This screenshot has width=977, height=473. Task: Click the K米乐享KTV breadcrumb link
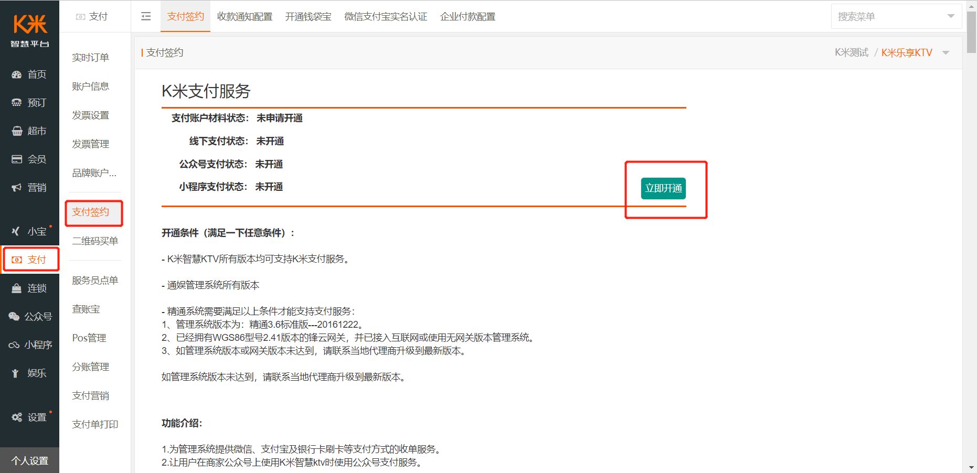coord(907,52)
